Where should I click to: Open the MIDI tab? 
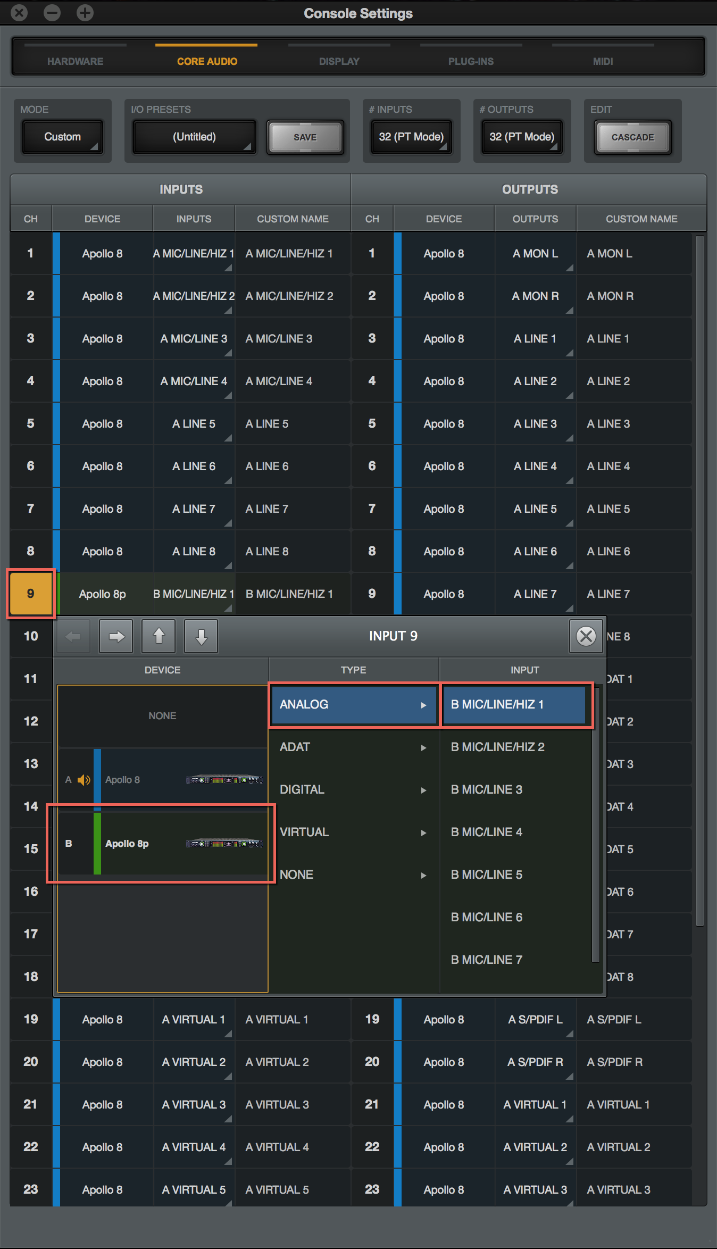tap(603, 61)
